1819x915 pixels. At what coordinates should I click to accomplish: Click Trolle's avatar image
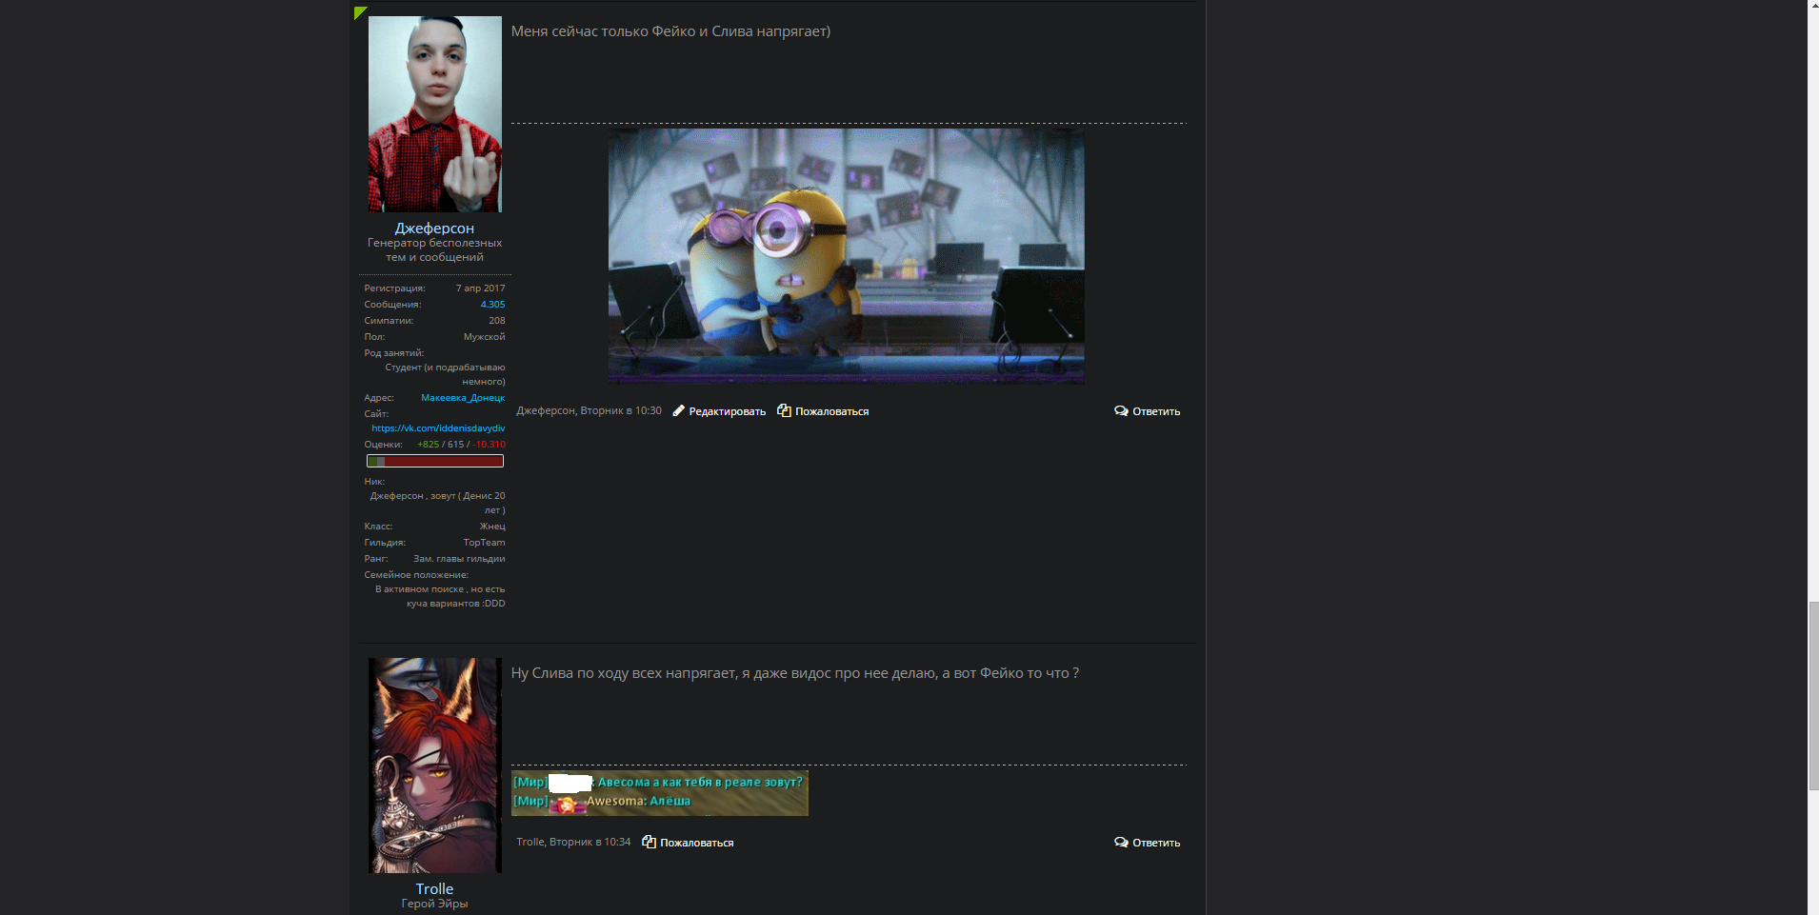[x=434, y=766]
